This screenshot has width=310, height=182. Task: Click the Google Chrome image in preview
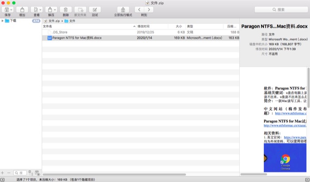click(285, 158)
